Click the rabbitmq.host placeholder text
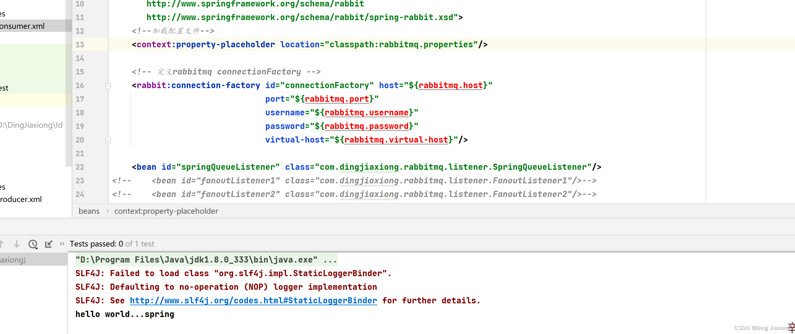The image size is (795, 334). (x=451, y=85)
